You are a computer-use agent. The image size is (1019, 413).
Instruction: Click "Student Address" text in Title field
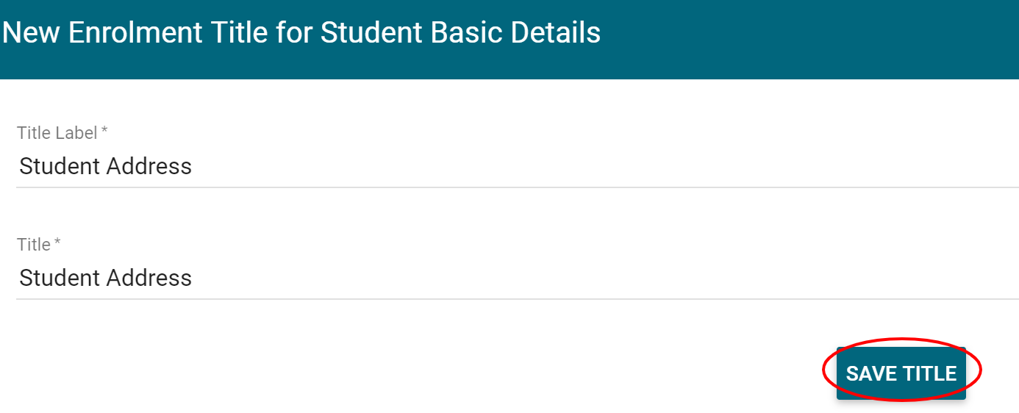[106, 278]
